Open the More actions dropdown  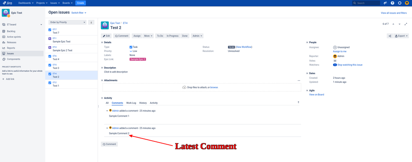pyautogui.click(x=148, y=36)
